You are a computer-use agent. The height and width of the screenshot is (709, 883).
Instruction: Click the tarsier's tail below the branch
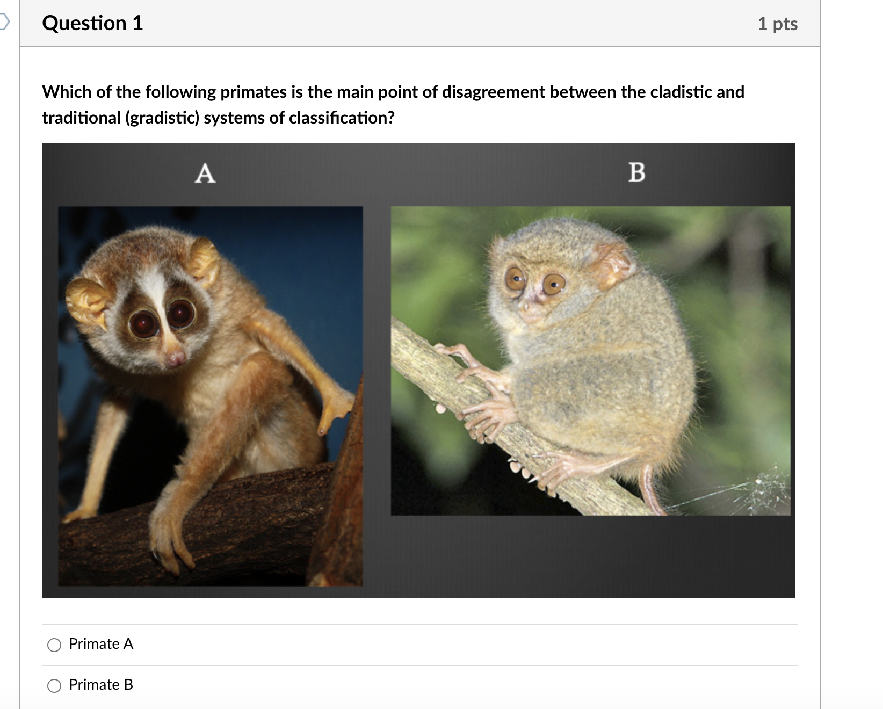coord(651,489)
